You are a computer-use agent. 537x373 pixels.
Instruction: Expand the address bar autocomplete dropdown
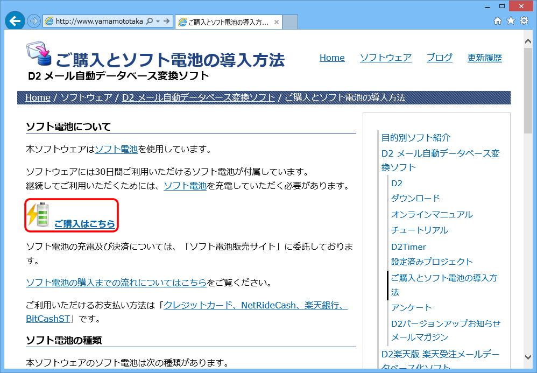click(x=158, y=22)
